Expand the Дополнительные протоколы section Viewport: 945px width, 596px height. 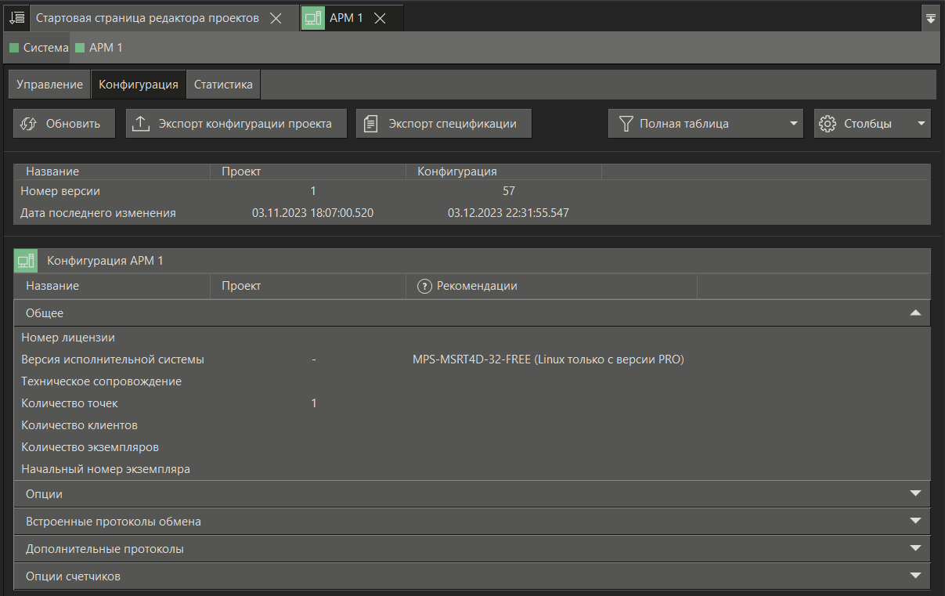tap(914, 548)
